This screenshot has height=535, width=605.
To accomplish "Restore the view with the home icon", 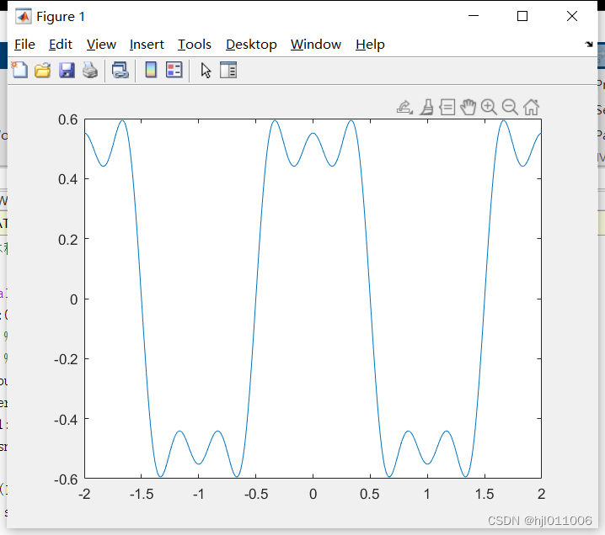I will [x=531, y=107].
